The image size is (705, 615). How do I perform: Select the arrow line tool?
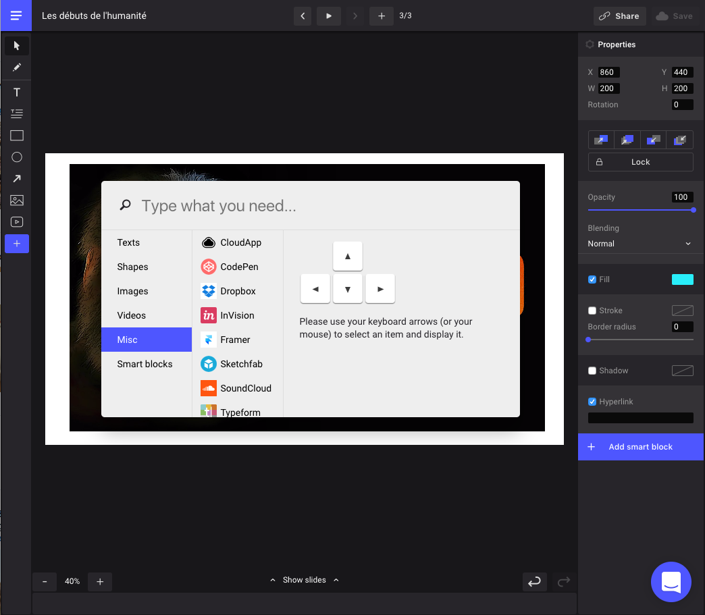(x=17, y=179)
